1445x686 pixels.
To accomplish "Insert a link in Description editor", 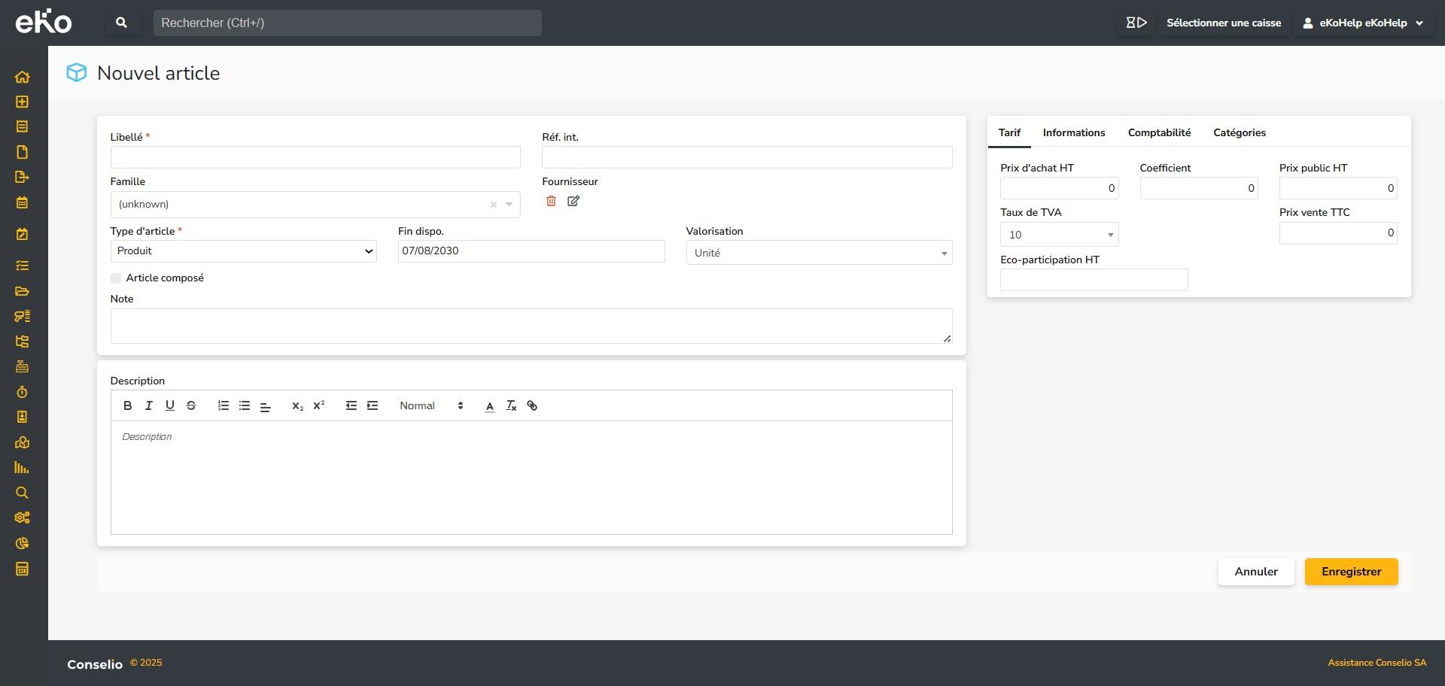I will point(532,405).
